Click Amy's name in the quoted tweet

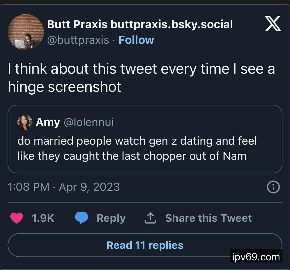pos(48,122)
